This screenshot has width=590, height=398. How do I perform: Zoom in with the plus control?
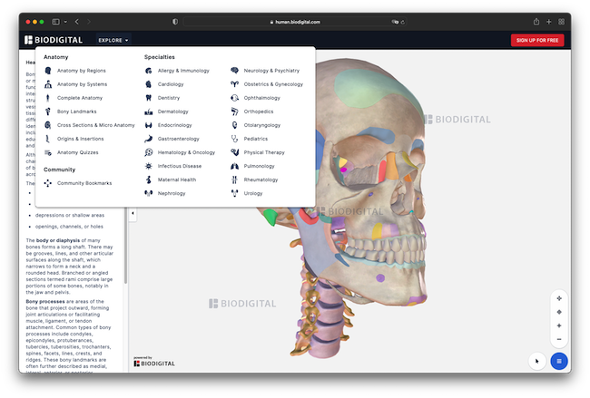click(559, 325)
